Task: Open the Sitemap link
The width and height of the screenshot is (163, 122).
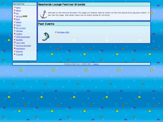Action: (20, 54)
